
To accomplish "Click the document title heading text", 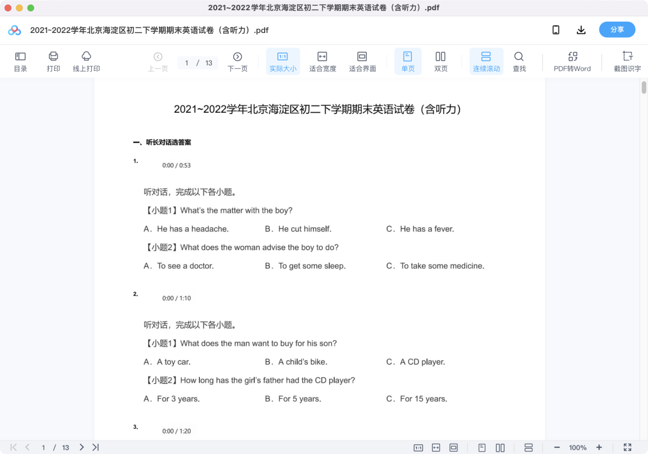I will point(317,109).
